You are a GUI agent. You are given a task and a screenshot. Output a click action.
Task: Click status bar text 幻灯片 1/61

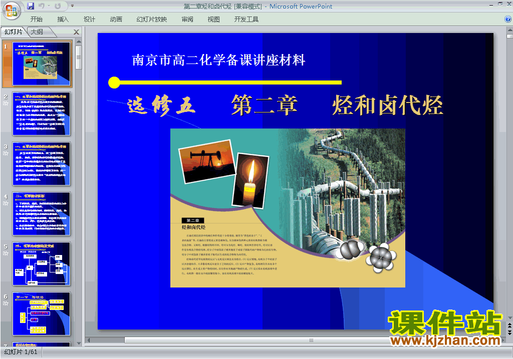(21, 352)
